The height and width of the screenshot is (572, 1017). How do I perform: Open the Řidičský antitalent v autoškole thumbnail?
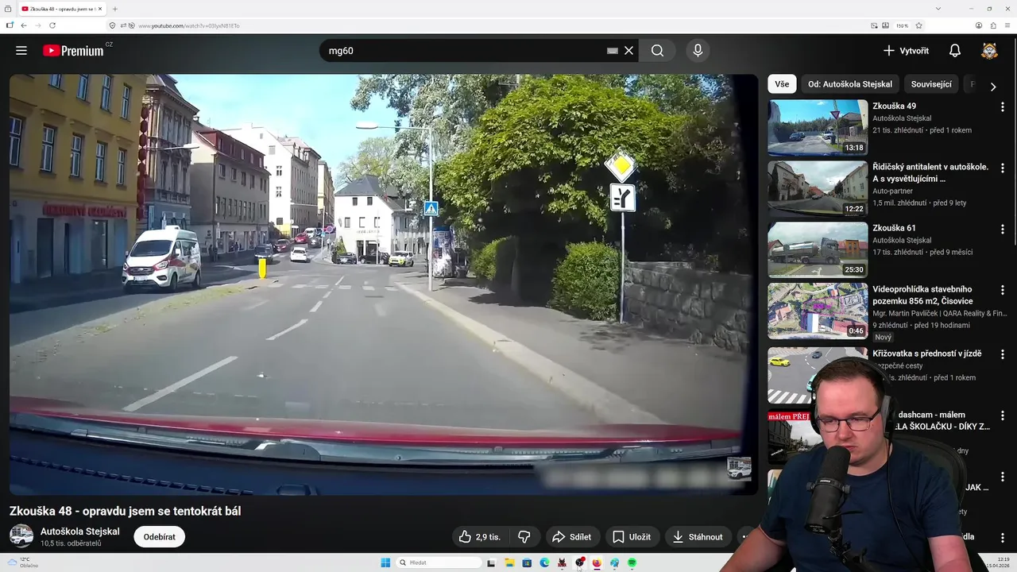pyautogui.click(x=818, y=188)
